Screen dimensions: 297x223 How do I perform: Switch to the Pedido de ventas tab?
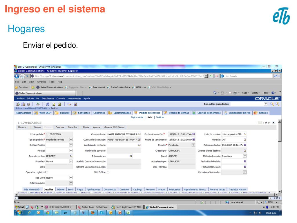point(176,113)
